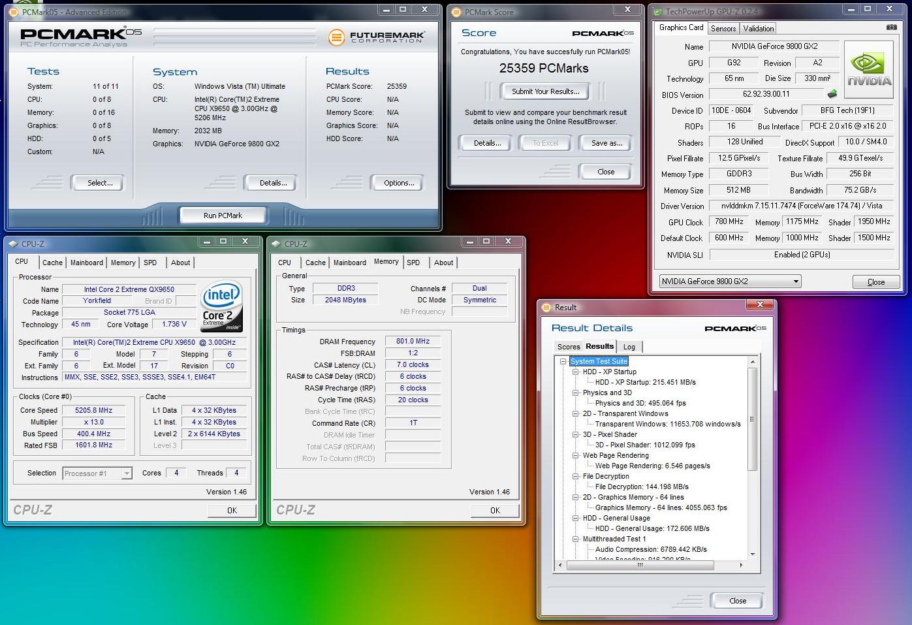Open the SPD tab in CPU-Z Memory window
Screen dimensions: 912x625
(x=413, y=263)
